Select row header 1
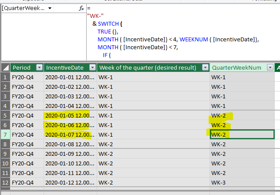This screenshot has height=195, width=280. (x=6, y=77)
